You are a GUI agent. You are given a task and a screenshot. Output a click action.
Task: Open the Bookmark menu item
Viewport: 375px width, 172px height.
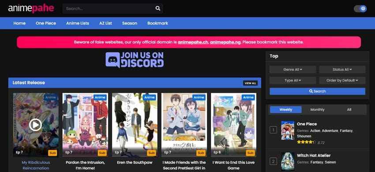(157, 23)
